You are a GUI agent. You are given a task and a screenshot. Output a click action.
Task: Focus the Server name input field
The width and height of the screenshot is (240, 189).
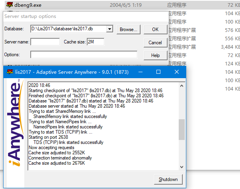[x=45, y=42]
